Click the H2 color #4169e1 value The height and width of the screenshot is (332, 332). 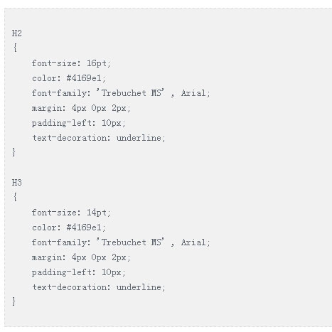(x=84, y=78)
